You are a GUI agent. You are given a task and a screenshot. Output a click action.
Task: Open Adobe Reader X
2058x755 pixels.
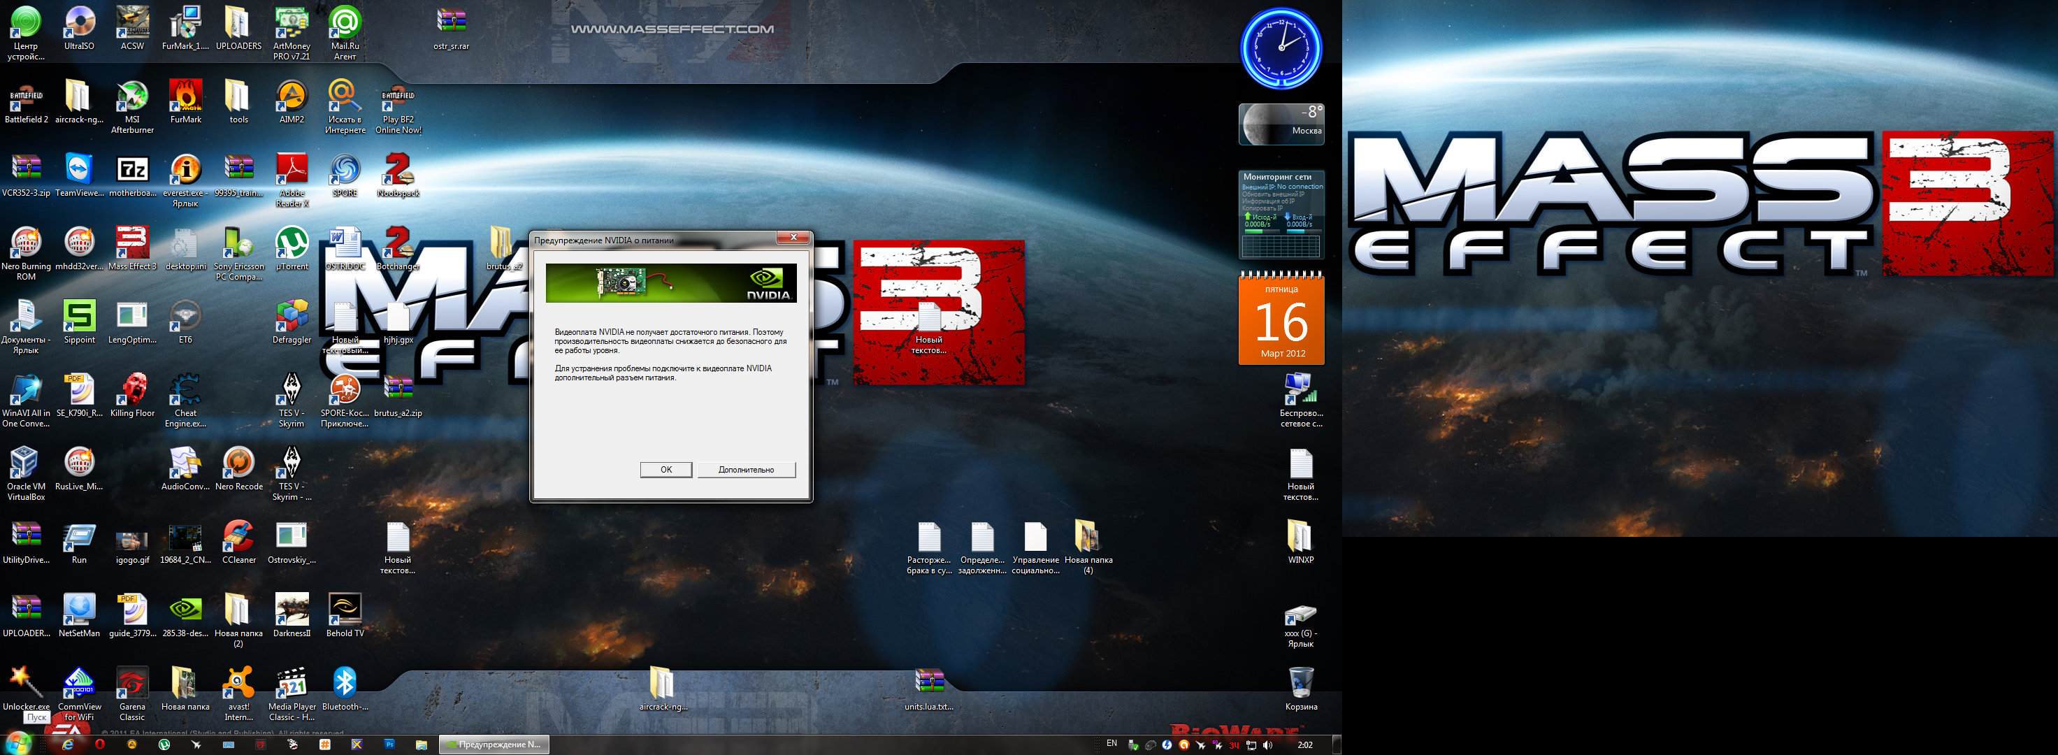[x=292, y=180]
